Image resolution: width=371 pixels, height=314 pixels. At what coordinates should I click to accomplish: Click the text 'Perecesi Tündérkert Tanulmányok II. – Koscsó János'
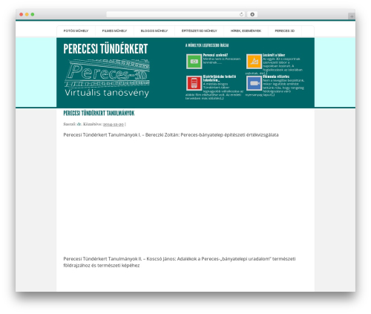point(119,259)
